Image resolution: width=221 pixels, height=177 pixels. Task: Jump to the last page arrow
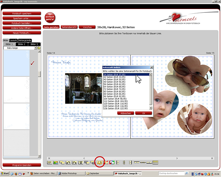pos(212,158)
